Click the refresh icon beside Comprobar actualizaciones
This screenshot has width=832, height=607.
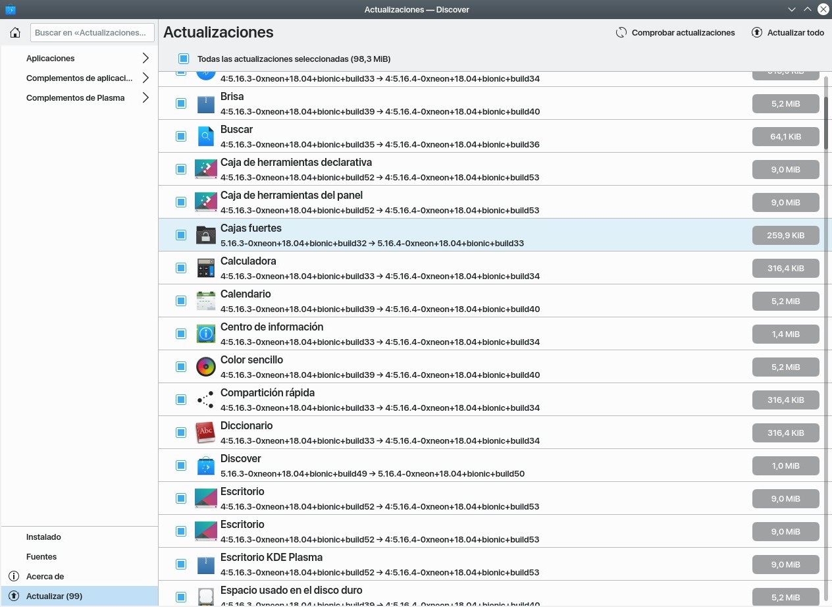pos(621,32)
